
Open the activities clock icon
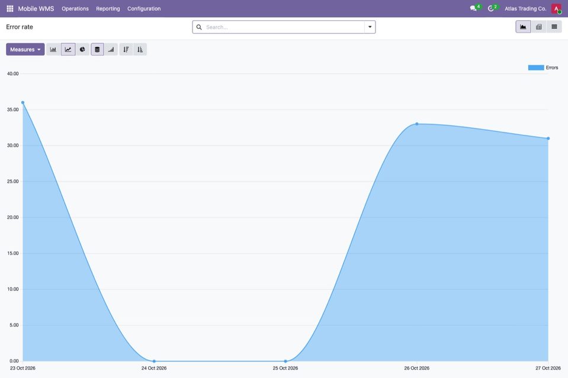(x=491, y=8)
